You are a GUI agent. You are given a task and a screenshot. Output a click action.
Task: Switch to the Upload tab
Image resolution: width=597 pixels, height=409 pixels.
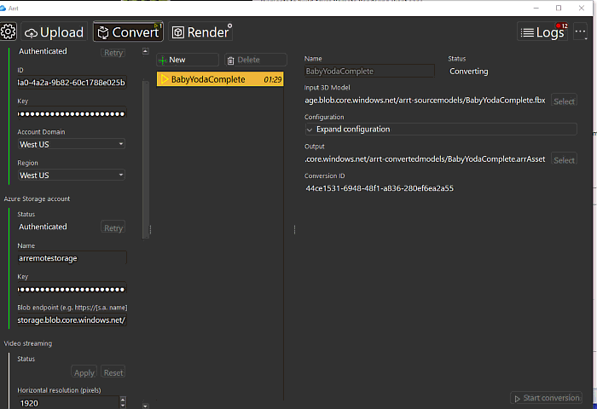(55, 32)
